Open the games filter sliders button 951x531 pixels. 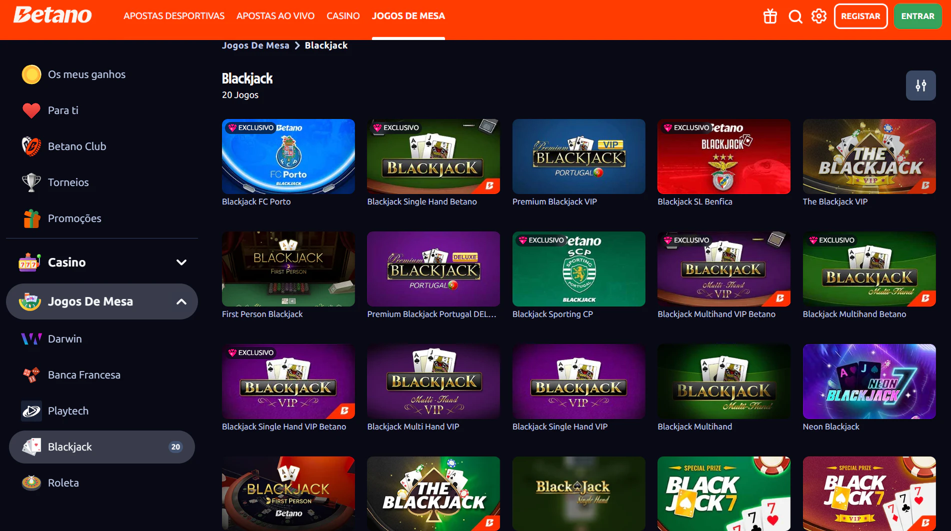[920, 85]
